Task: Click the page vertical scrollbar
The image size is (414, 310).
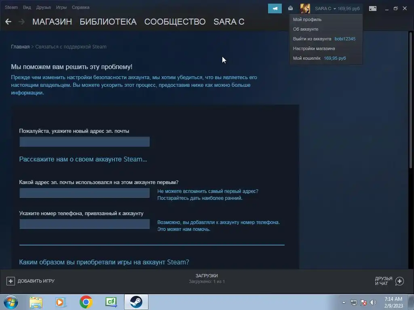Action: coord(410,100)
